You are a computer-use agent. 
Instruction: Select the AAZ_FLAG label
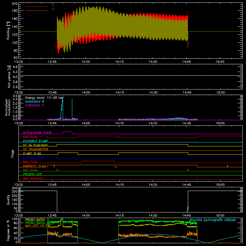(30, 170)
